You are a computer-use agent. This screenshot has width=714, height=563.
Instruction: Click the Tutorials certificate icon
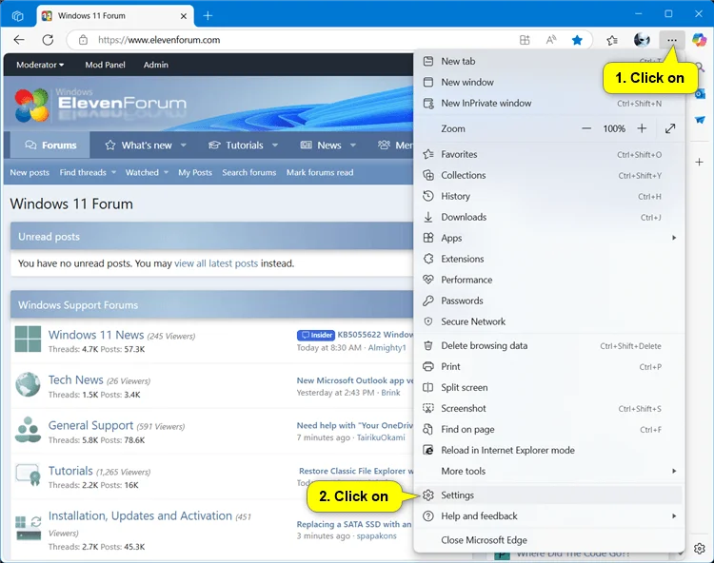(28, 475)
